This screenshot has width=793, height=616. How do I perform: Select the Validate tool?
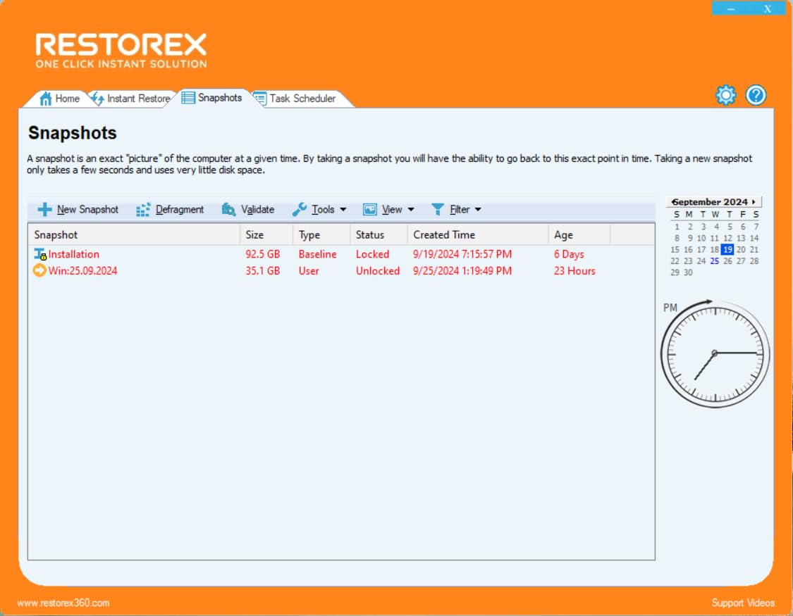pos(228,209)
